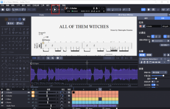
Task: Open the mixer equalizer for E.Bass track
Action: [x=69, y=99]
